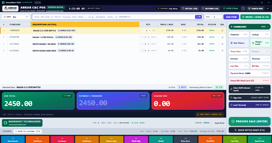This screenshot has width=272, height=143.
Task: Click Sign Out
Action: 249,98
